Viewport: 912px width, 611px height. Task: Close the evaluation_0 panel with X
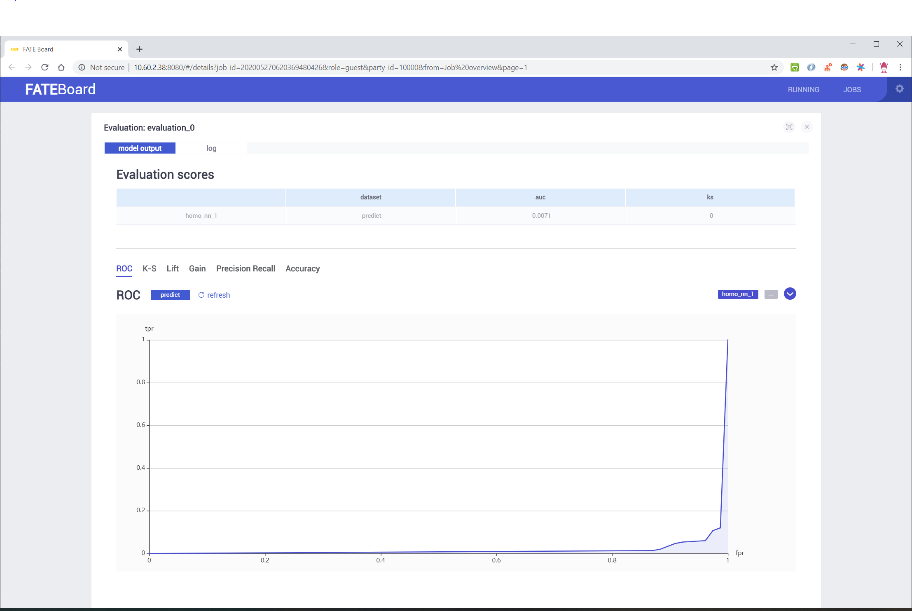pos(807,127)
